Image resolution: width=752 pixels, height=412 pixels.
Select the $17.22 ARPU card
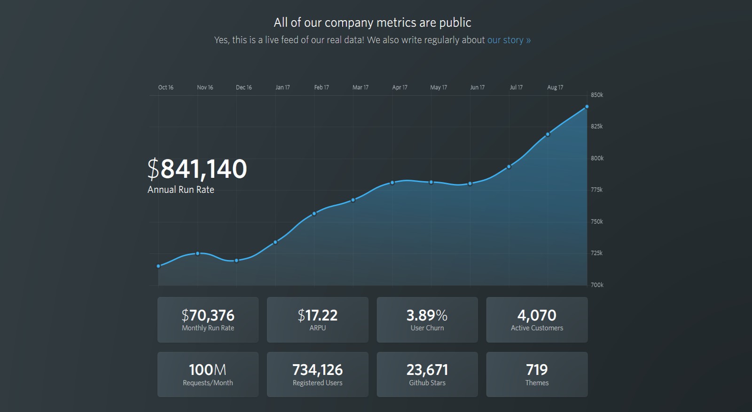point(317,320)
